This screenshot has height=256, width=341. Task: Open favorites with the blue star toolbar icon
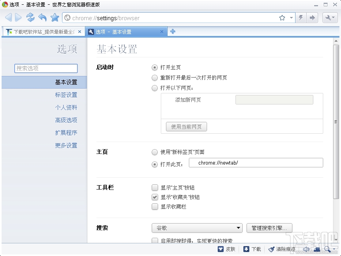55,17
